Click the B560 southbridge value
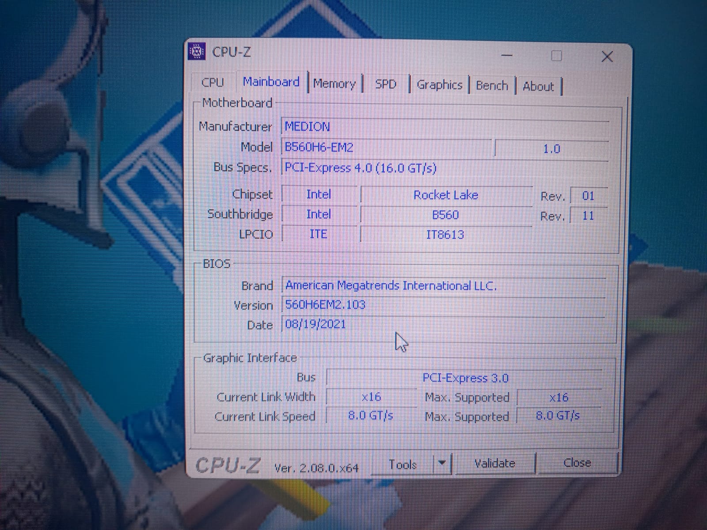Image resolution: width=707 pixels, height=530 pixels. pyautogui.click(x=446, y=215)
